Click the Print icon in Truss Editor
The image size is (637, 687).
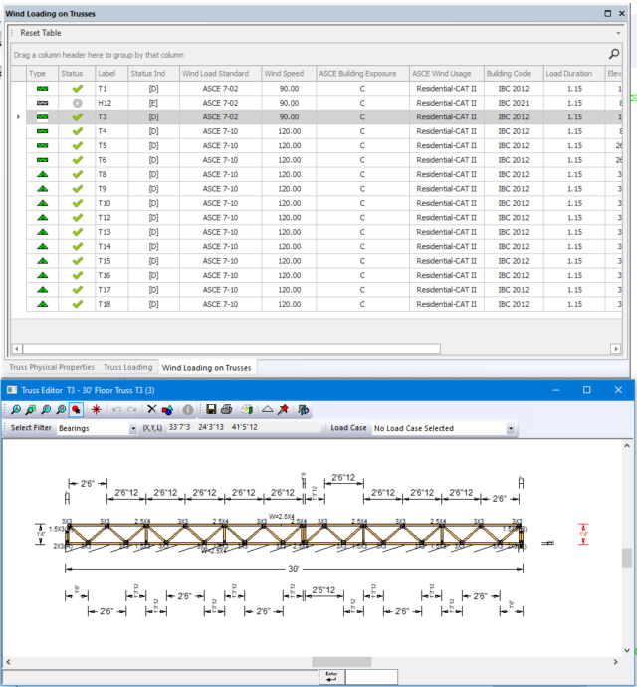(x=227, y=409)
